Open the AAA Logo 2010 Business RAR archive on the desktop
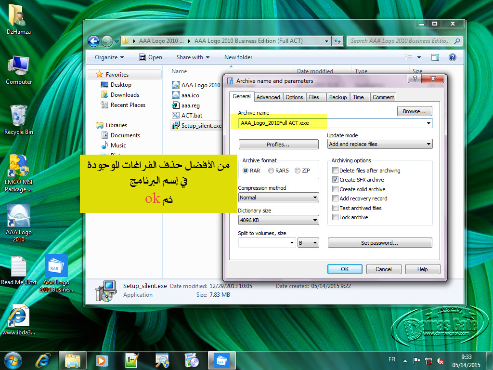 tap(56, 273)
